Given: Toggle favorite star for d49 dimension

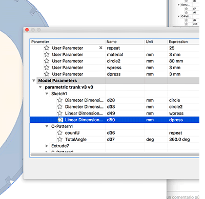Looking at the screenshot, I should pos(59,113).
